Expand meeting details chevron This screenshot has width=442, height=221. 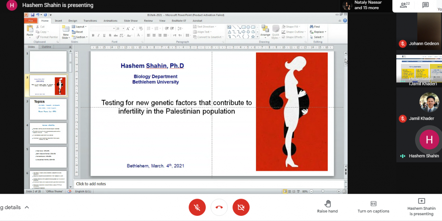click(27, 207)
